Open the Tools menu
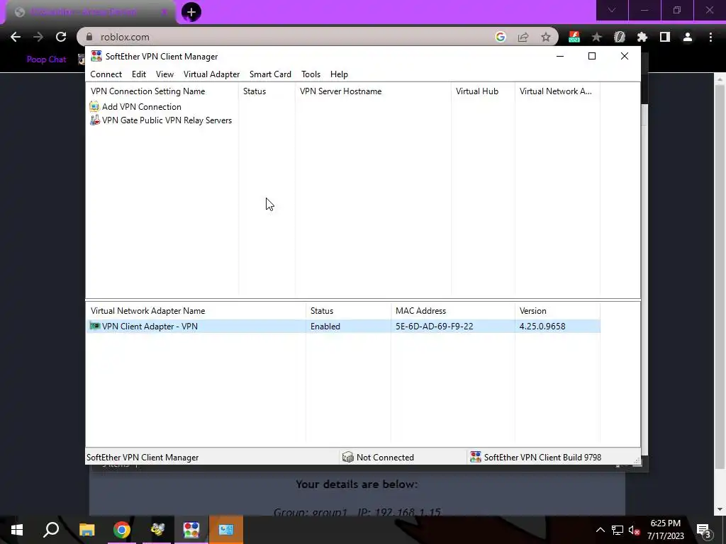Image resolution: width=726 pixels, height=544 pixels. [x=311, y=74]
